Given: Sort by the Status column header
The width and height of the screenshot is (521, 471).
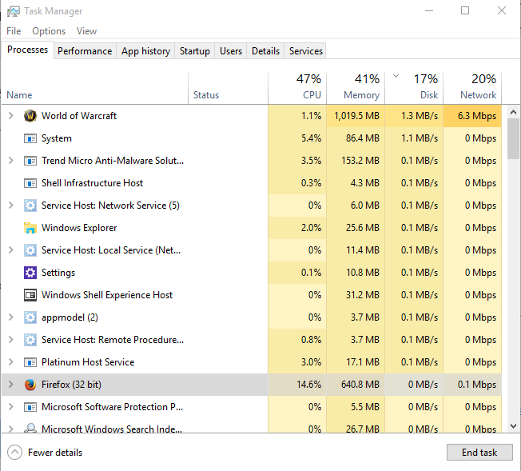Looking at the screenshot, I should 228,88.
